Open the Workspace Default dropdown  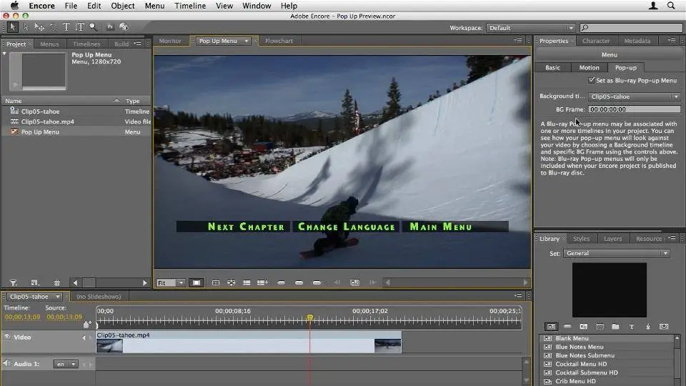click(x=530, y=28)
